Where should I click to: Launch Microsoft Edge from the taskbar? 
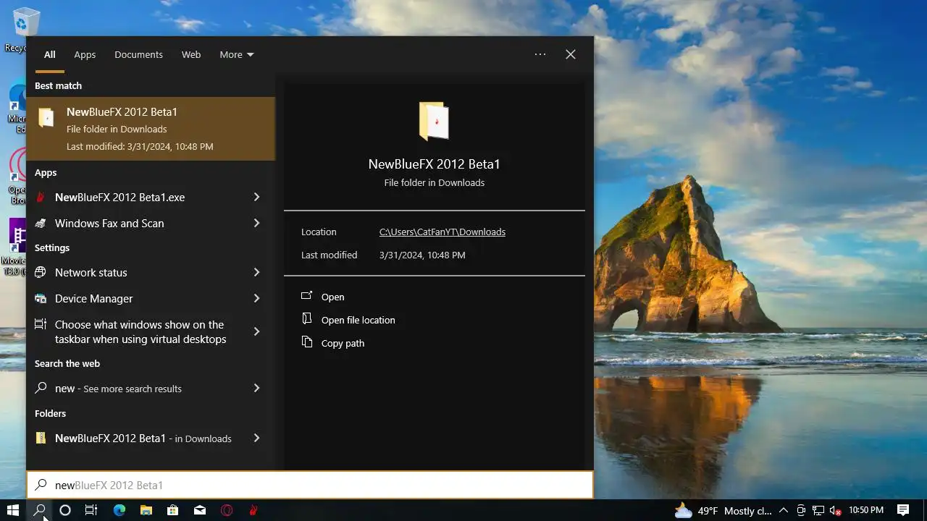tap(119, 510)
